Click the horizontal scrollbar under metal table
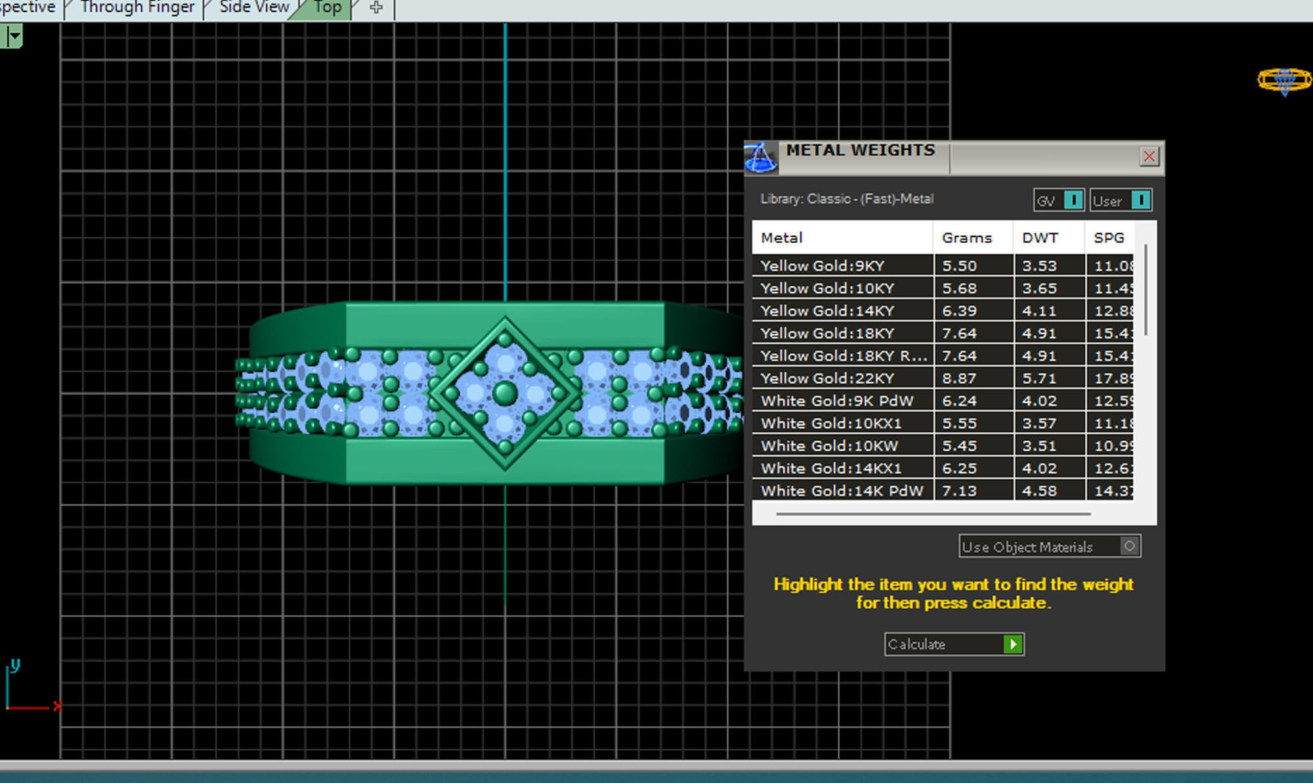Image resolution: width=1313 pixels, height=783 pixels. [x=932, y=514]
